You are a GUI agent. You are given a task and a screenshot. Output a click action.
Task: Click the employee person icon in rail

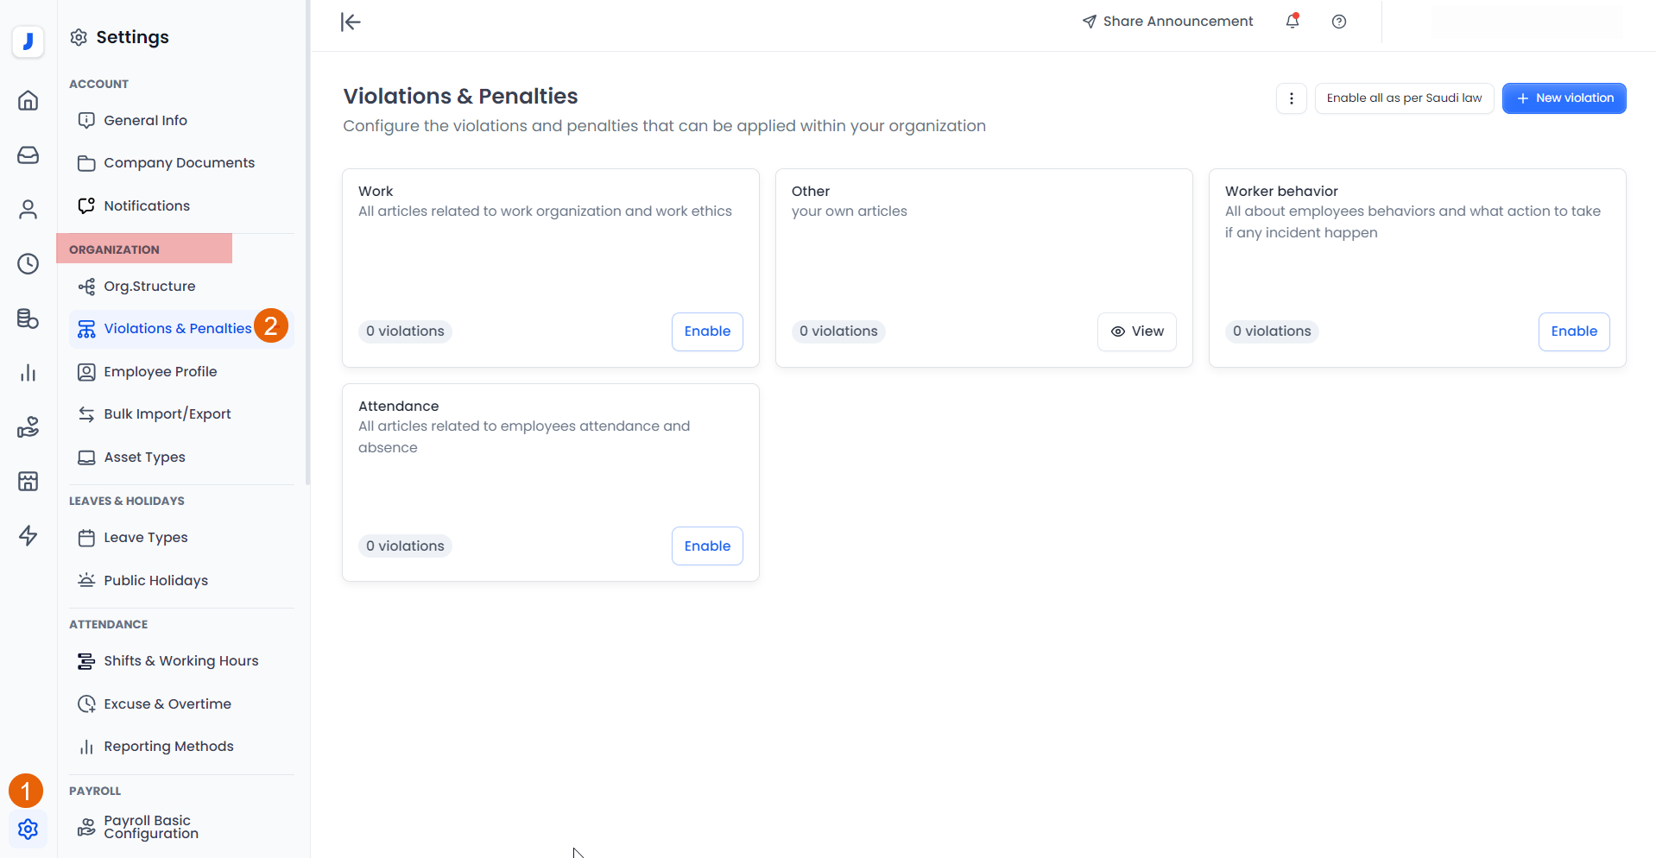pos(28,210)
